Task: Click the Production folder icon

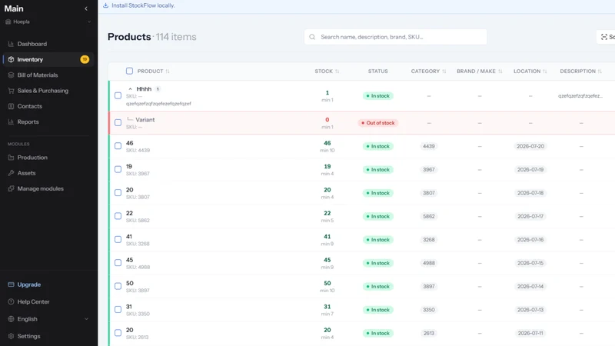Action: (11, 158)
